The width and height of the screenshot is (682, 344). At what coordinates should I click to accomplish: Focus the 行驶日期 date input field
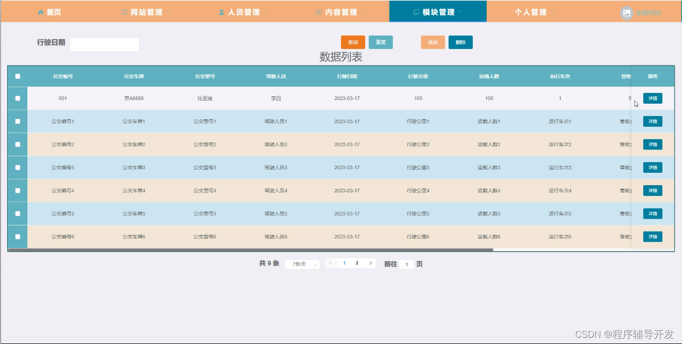tap(104, 45)
